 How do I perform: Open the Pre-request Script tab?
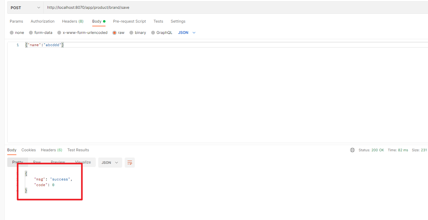point(129,21)
